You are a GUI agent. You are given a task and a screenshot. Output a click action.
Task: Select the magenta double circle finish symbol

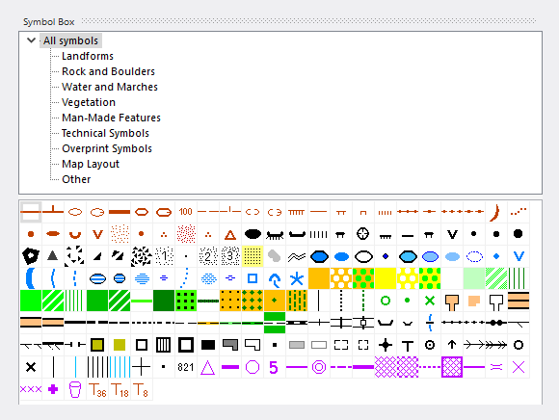(319, 367)
